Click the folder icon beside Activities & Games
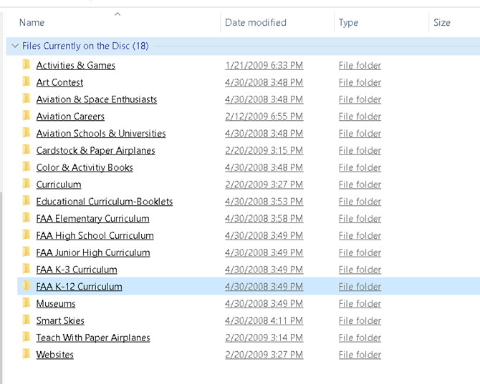Screen dimensions: 480x384 27,65
